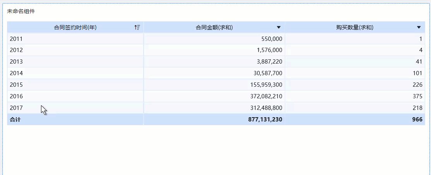Expand the 购买数量(求和) column dropdown arrow
This screenshot has width=431, height=175.
(x=419, y=27)
